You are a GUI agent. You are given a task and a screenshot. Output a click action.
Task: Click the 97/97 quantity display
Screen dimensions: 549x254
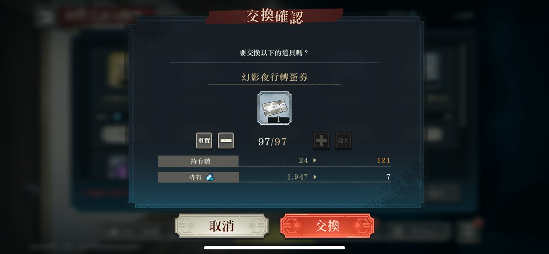(x=273, y=142)
